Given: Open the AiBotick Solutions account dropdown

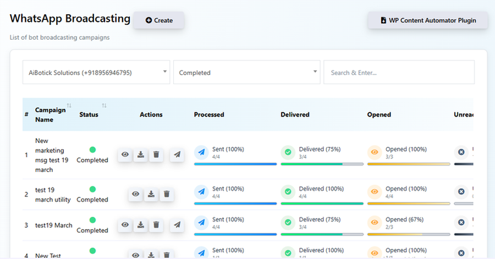Looking at the screenshot, I should point(96,73).
